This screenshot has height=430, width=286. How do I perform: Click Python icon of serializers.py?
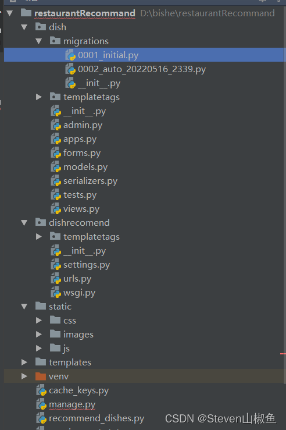[x=56, y=181]
